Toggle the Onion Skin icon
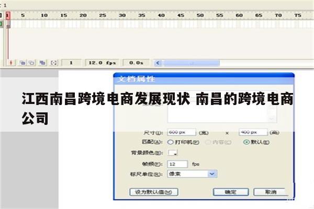This screenshot has height=209, width=314. click(23, 63)
